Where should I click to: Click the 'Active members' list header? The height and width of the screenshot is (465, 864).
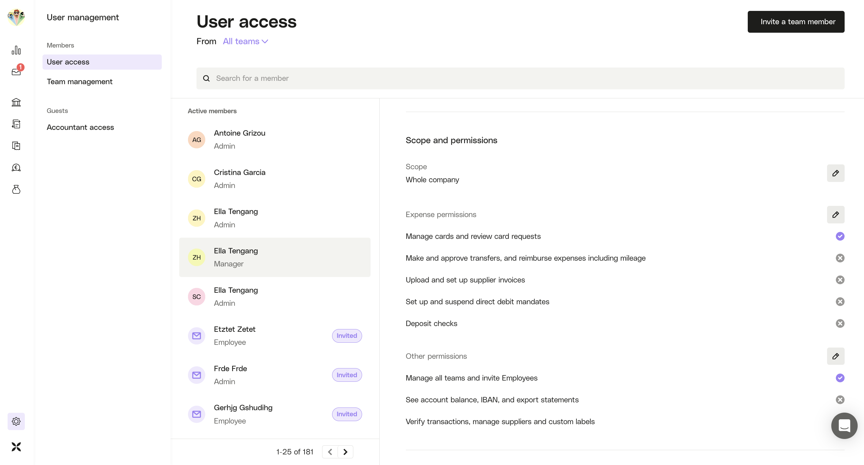212,111
